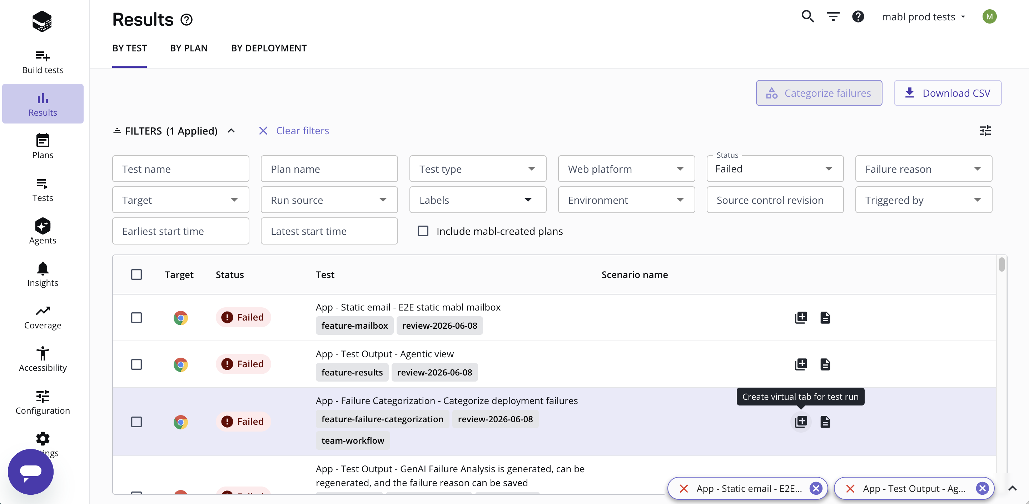Expand the virtual tabs bar chevron
This screenshot has height=504, width=1029.
[x=1012, y=488]
